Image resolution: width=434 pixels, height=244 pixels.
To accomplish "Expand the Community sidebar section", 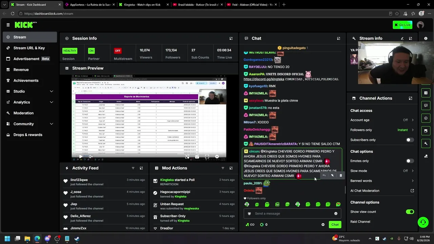I will tap(52, 124).
